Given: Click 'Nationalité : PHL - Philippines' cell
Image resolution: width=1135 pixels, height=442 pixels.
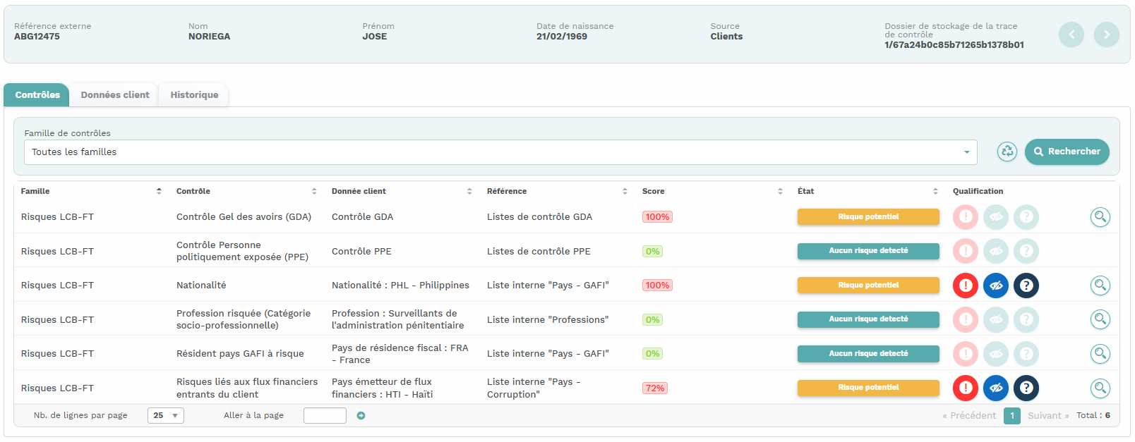Looking at the screenshot, I should 400,286.
